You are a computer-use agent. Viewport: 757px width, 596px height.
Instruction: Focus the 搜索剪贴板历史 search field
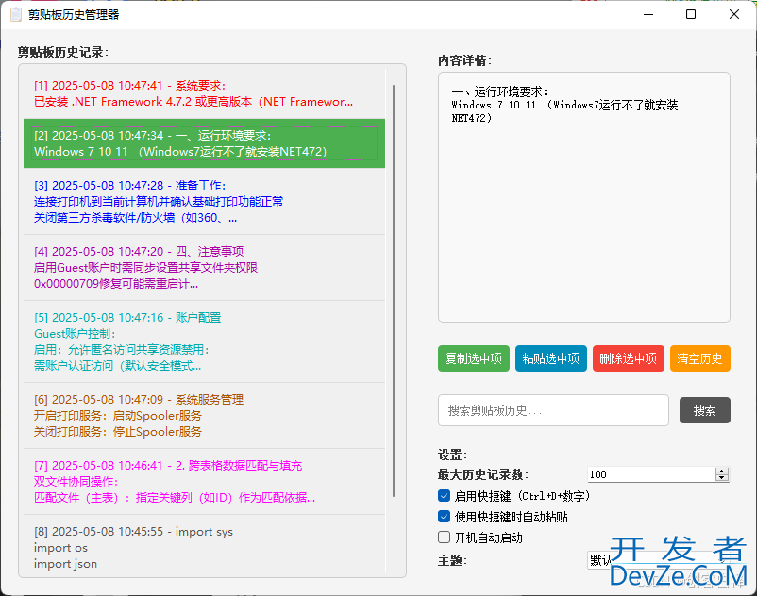[x=553, y=410]
